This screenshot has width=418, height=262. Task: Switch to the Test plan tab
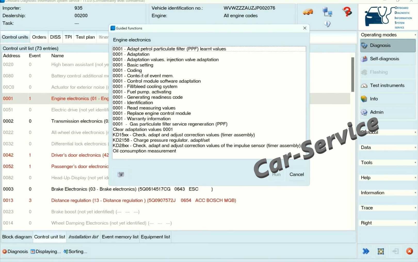85,37
